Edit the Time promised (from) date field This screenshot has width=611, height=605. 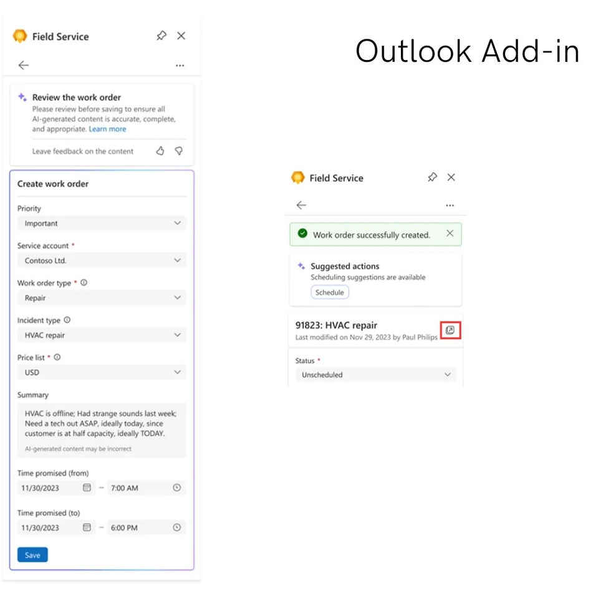click(56, 488)
